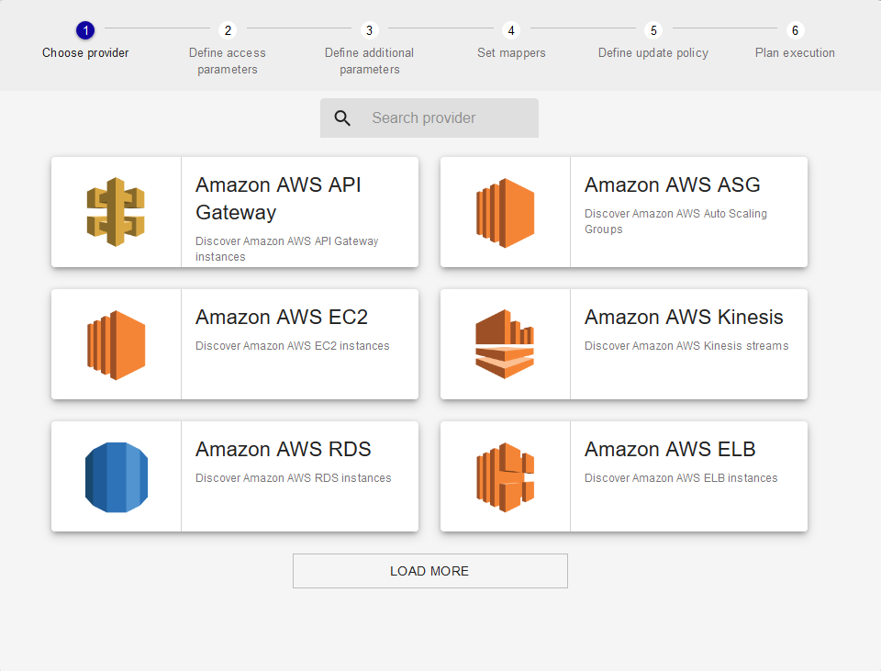Click the Amazon AWS EC2 orange icon

pos(117,345)
